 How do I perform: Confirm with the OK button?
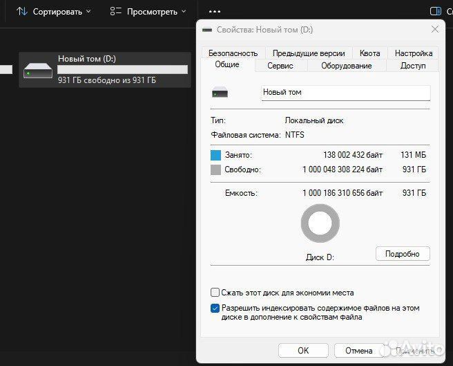coord(303,350)
